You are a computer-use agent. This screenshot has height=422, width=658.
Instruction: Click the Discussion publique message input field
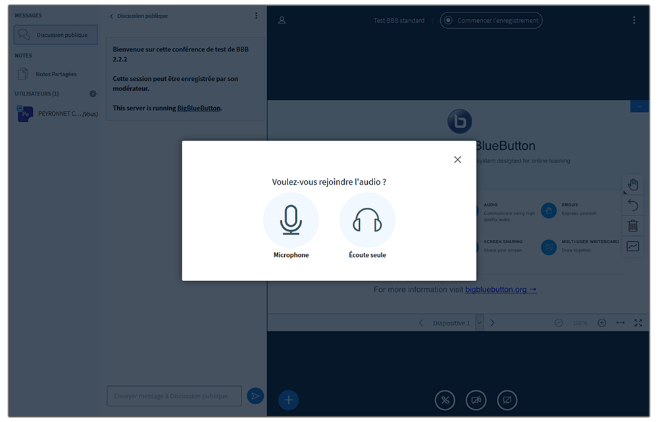pyautogui.click(x=174, y=396)
